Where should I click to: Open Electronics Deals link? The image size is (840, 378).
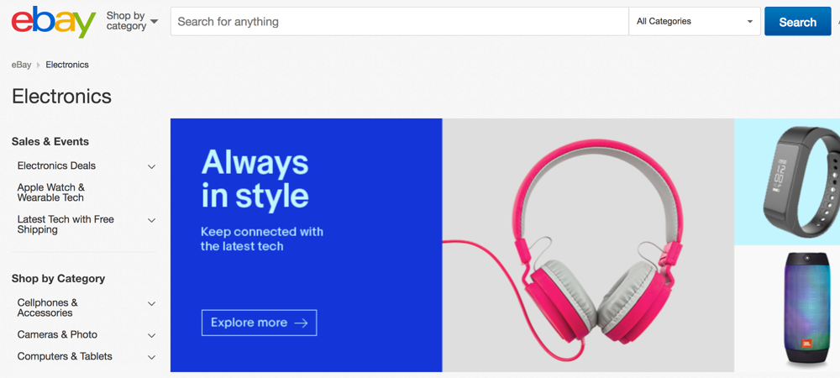[x=56, y=166]
